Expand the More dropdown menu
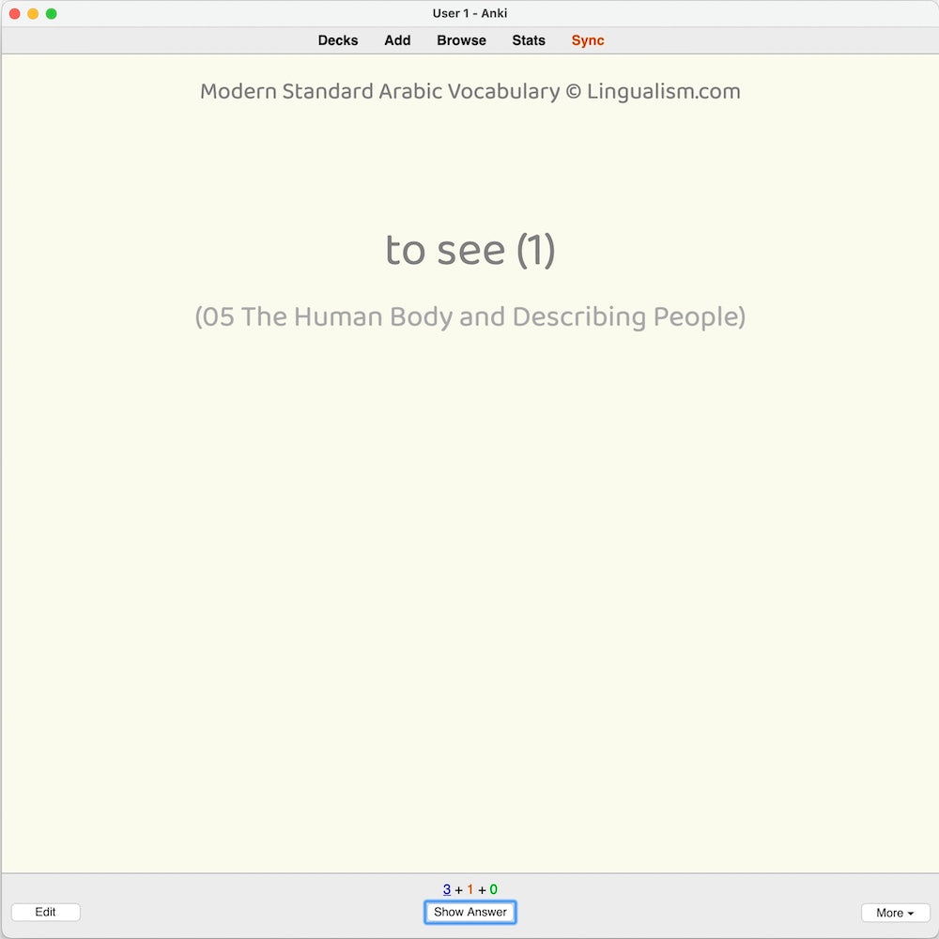 tap(895, 913)
